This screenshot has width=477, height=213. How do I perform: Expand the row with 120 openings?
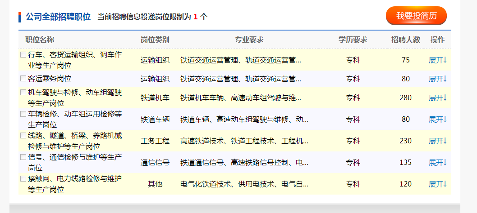click(437, 184)
